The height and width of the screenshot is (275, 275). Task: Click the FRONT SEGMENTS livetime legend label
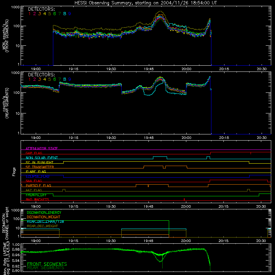47,264
